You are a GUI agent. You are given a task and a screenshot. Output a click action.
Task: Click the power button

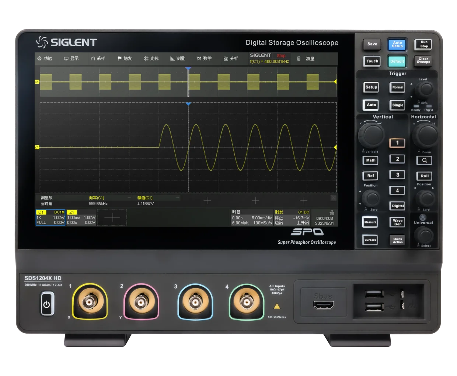[47, 304]
